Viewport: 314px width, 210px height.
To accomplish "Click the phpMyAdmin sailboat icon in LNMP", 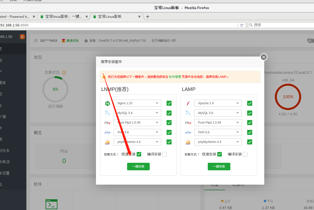I will [x=108, y=142].
